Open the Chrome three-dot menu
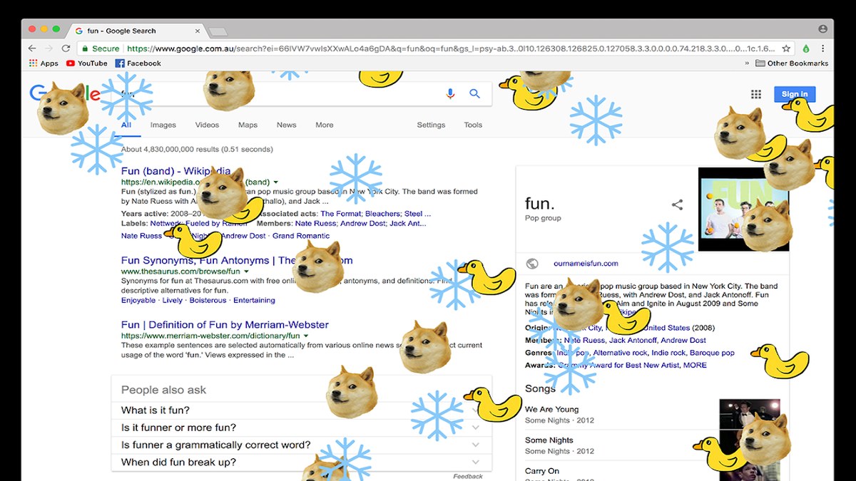The image size is (856, 481). [822, 48]
